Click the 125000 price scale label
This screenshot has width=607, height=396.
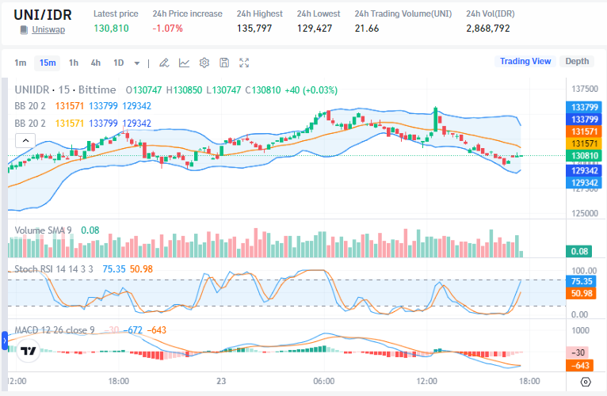(585, 213)
